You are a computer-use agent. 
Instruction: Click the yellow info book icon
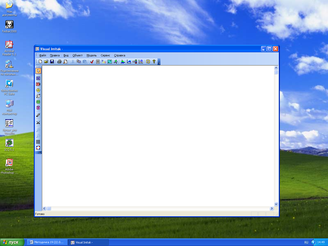148,61
